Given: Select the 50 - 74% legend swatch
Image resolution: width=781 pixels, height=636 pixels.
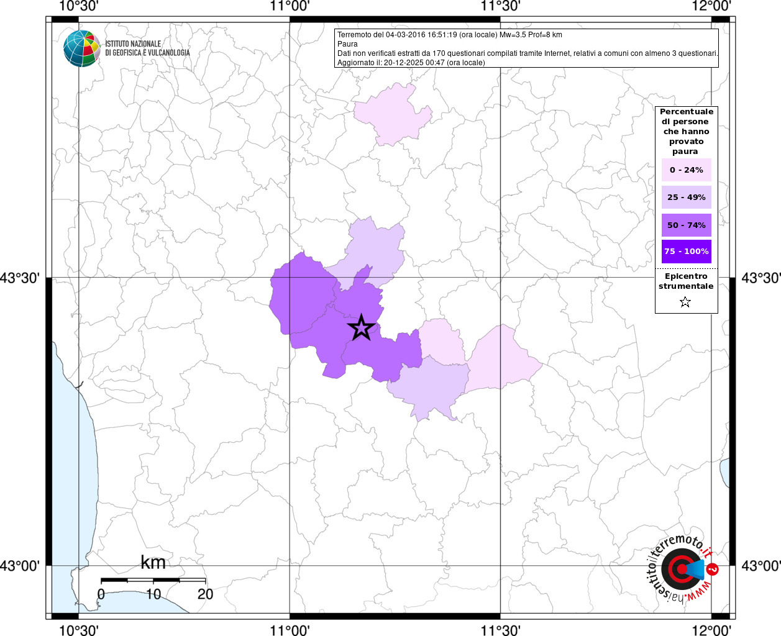Looking at the screenshot, I should [687, 225].
